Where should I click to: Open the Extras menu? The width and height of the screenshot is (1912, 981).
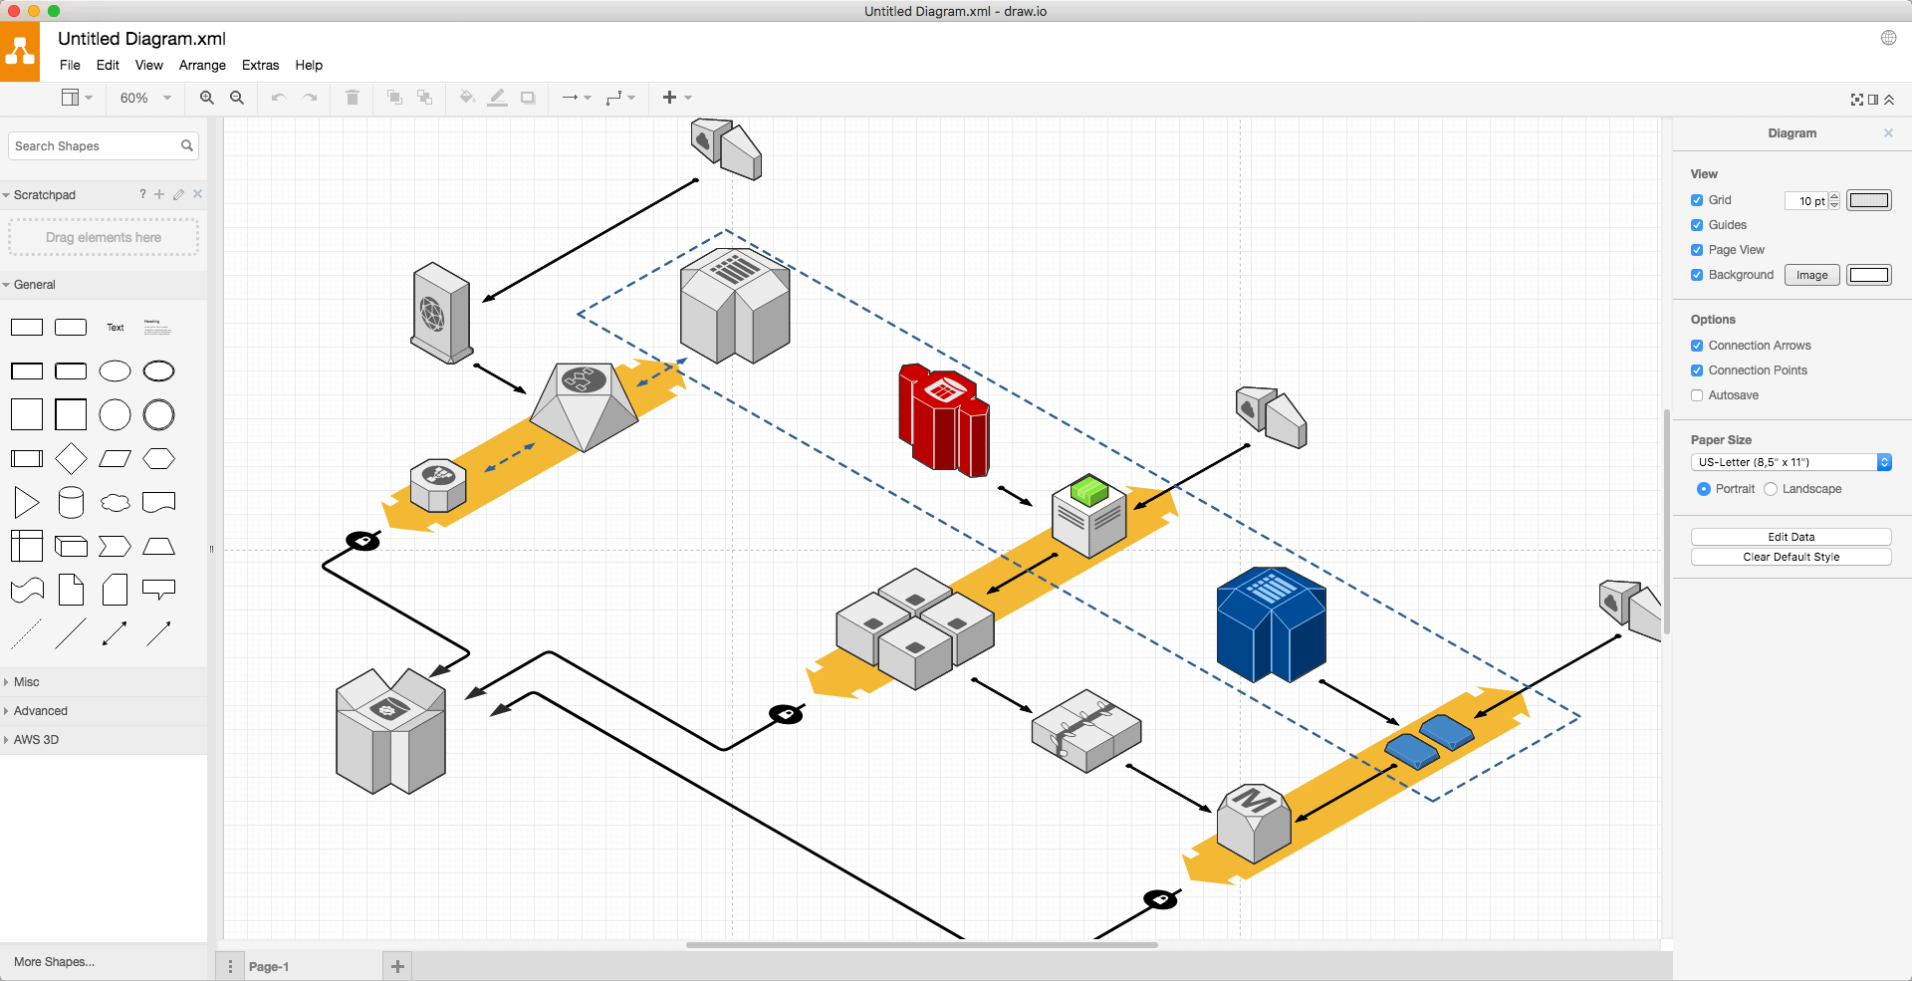[260, 66]
